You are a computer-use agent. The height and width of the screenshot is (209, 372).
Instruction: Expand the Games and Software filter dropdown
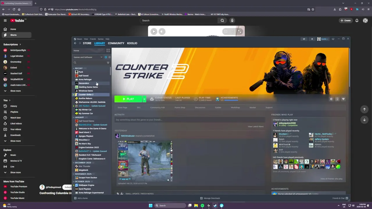click(88, 57)
